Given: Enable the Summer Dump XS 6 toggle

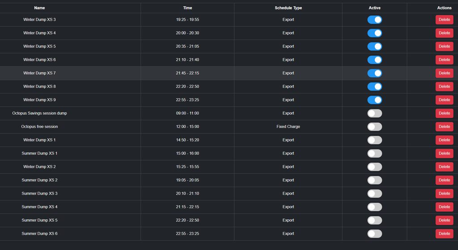Looking at the screenshot, I should (x=374, y=233).
